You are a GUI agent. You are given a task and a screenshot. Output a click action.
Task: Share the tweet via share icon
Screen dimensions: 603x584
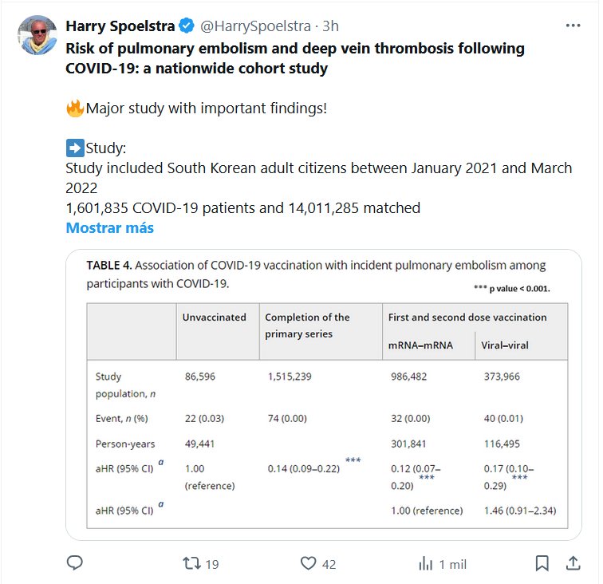[x=572, y=563]
